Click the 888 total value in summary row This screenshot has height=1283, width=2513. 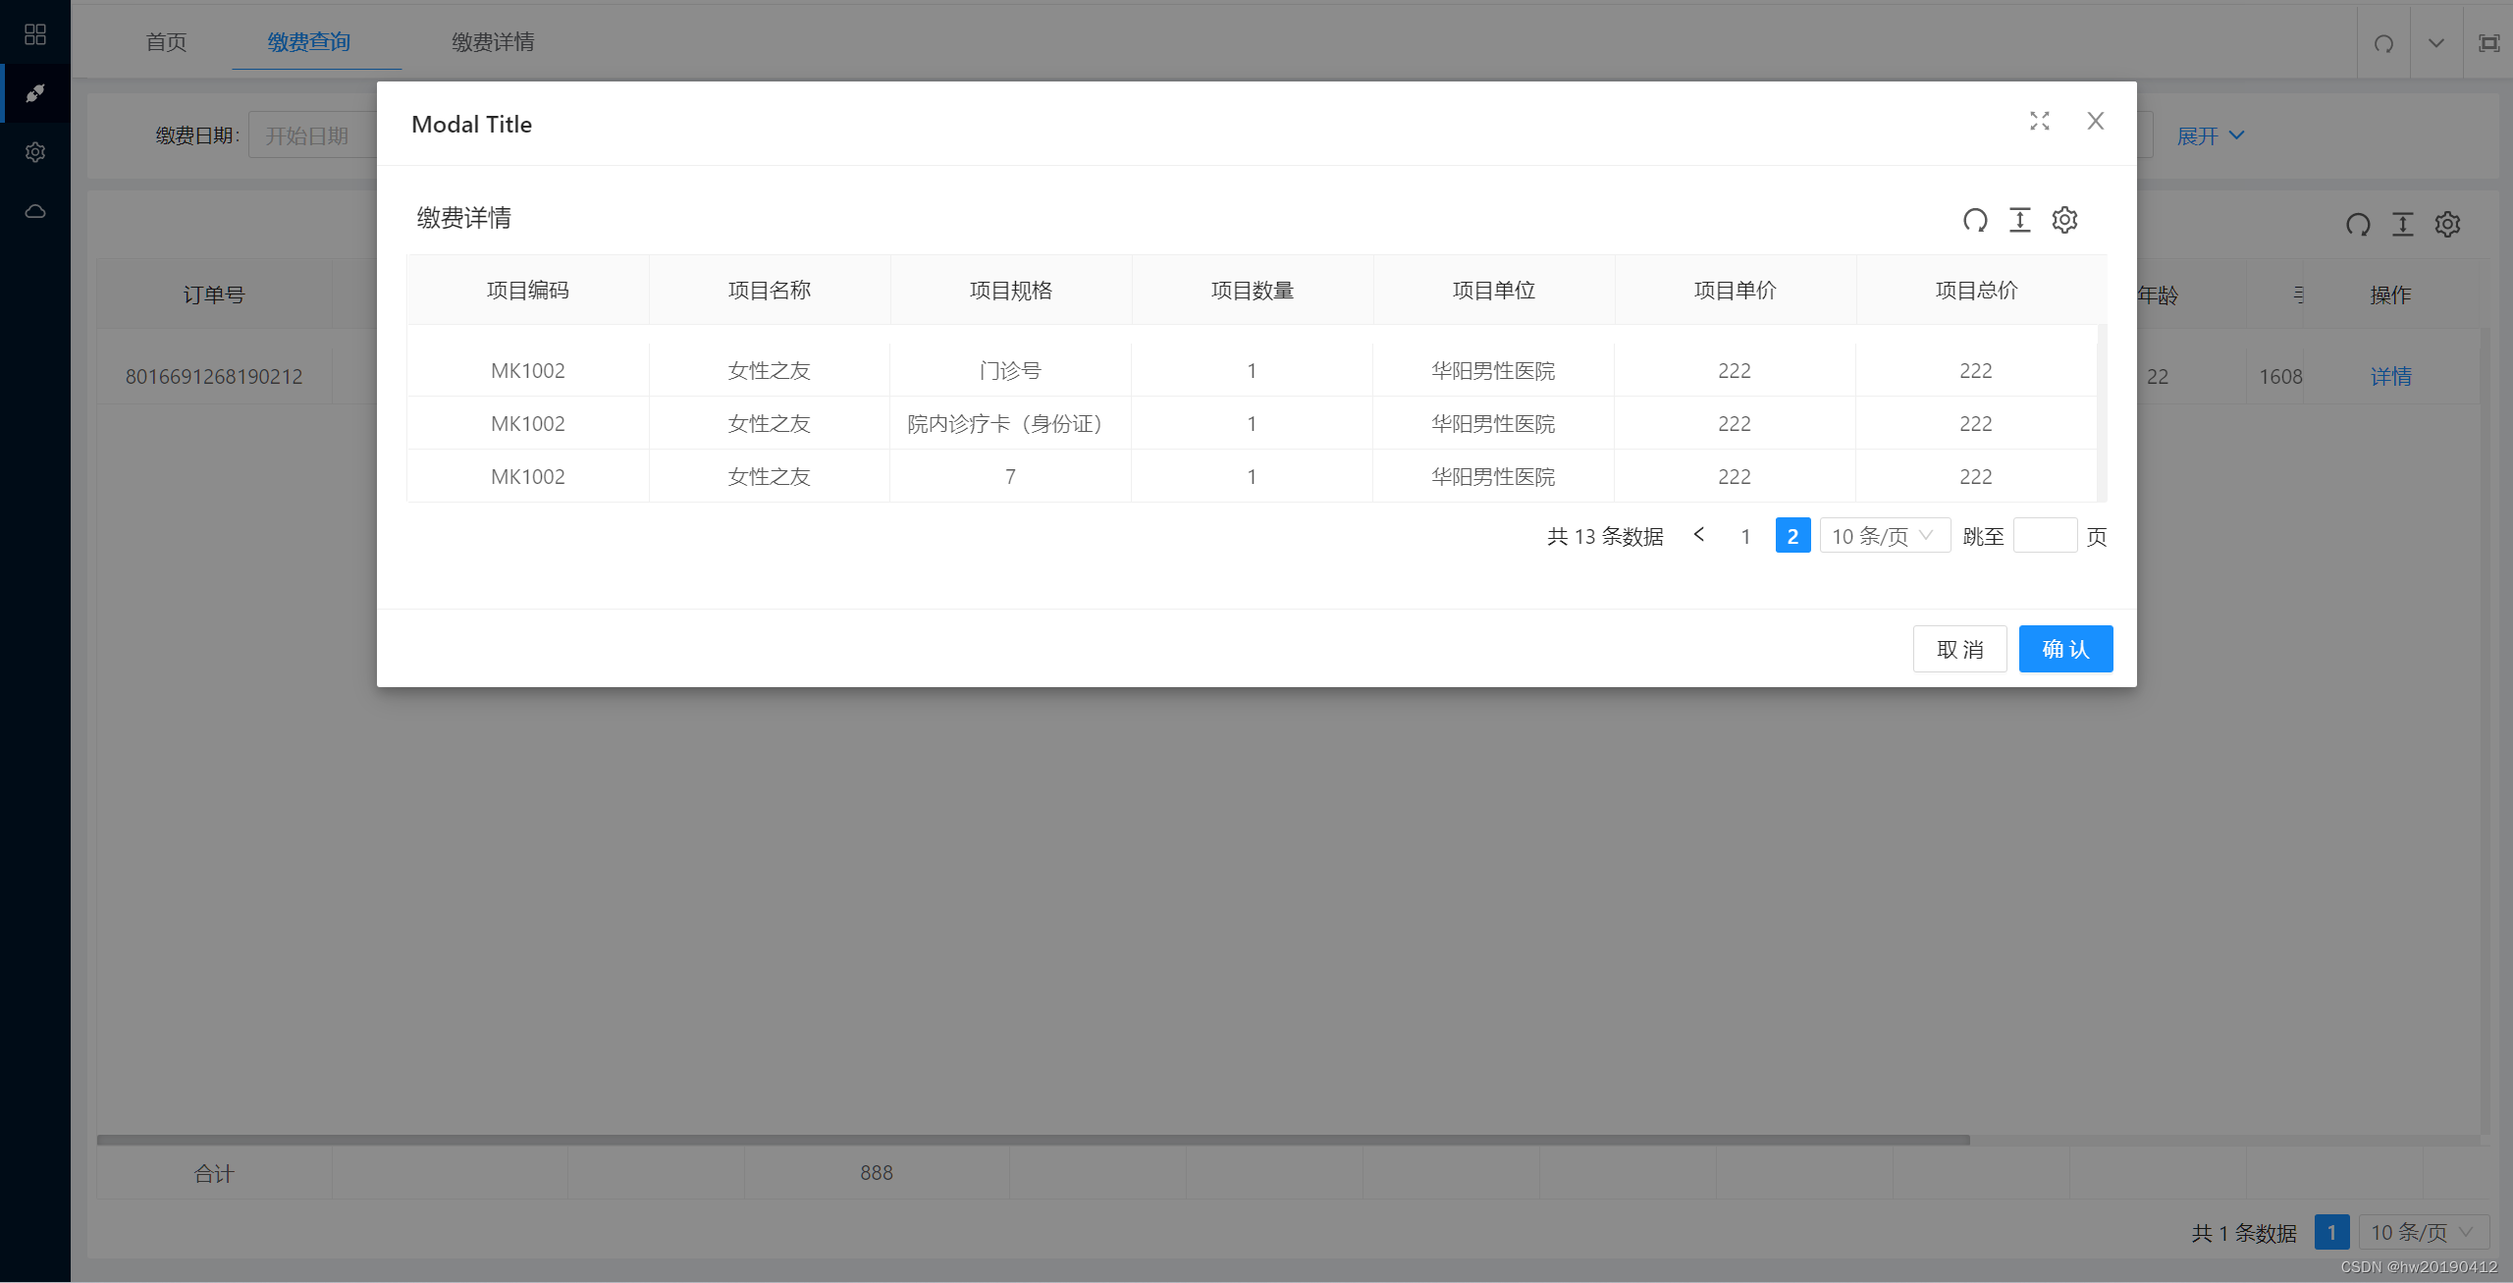877,1173
